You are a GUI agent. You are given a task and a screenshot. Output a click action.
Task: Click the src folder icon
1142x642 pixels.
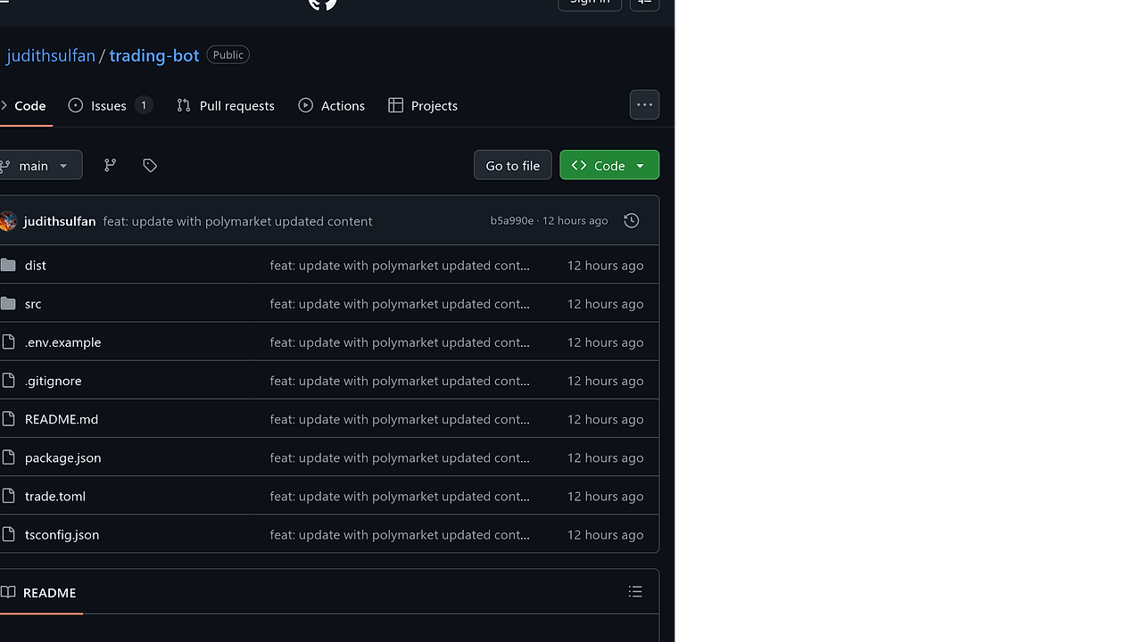(x=8, y=303)
